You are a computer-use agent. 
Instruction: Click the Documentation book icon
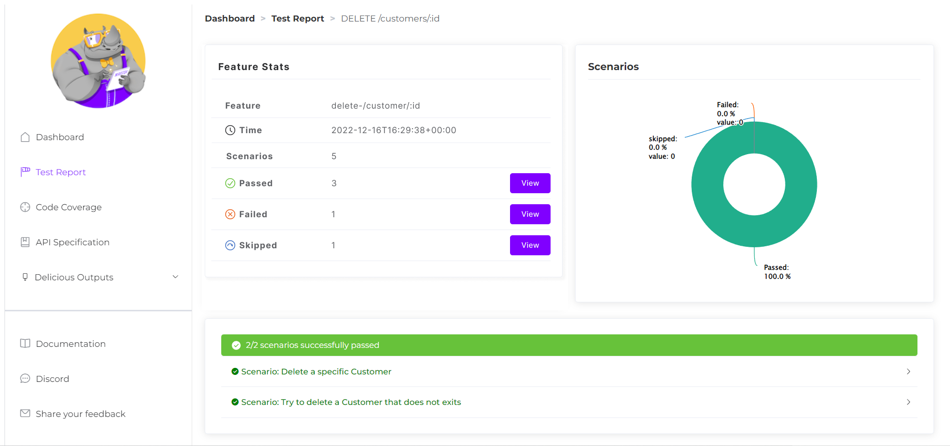click(x=25, y=343)
